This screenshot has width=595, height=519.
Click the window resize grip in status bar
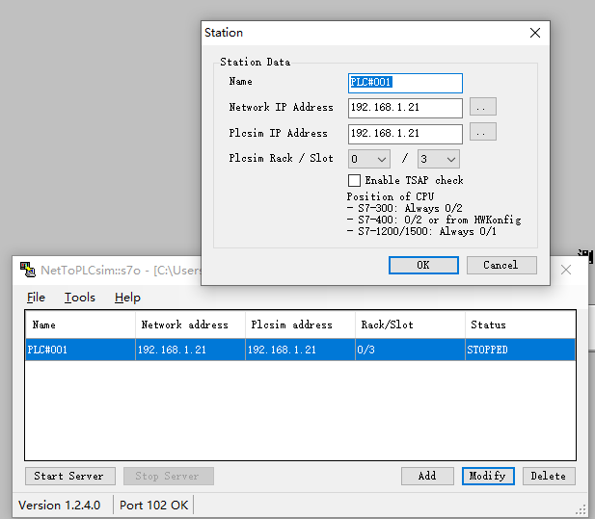tap(581, 510)
